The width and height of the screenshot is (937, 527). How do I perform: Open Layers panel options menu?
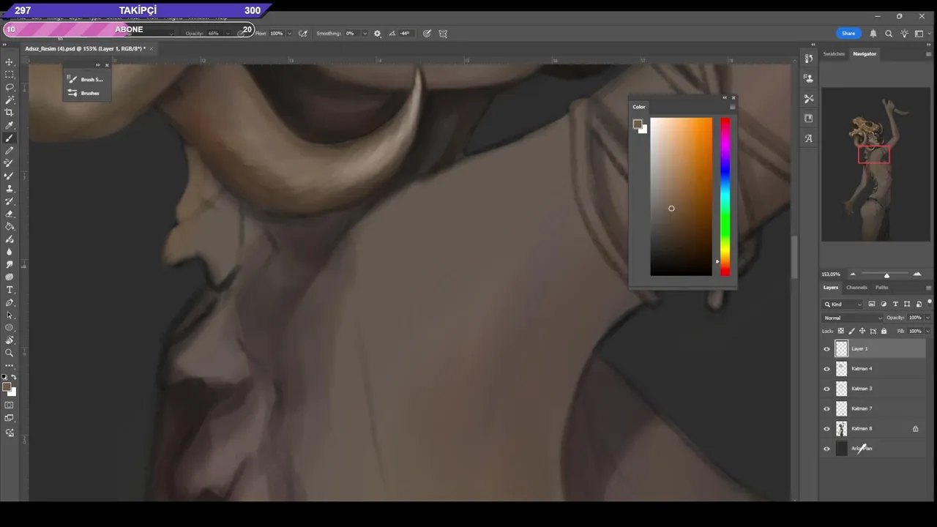928,288
